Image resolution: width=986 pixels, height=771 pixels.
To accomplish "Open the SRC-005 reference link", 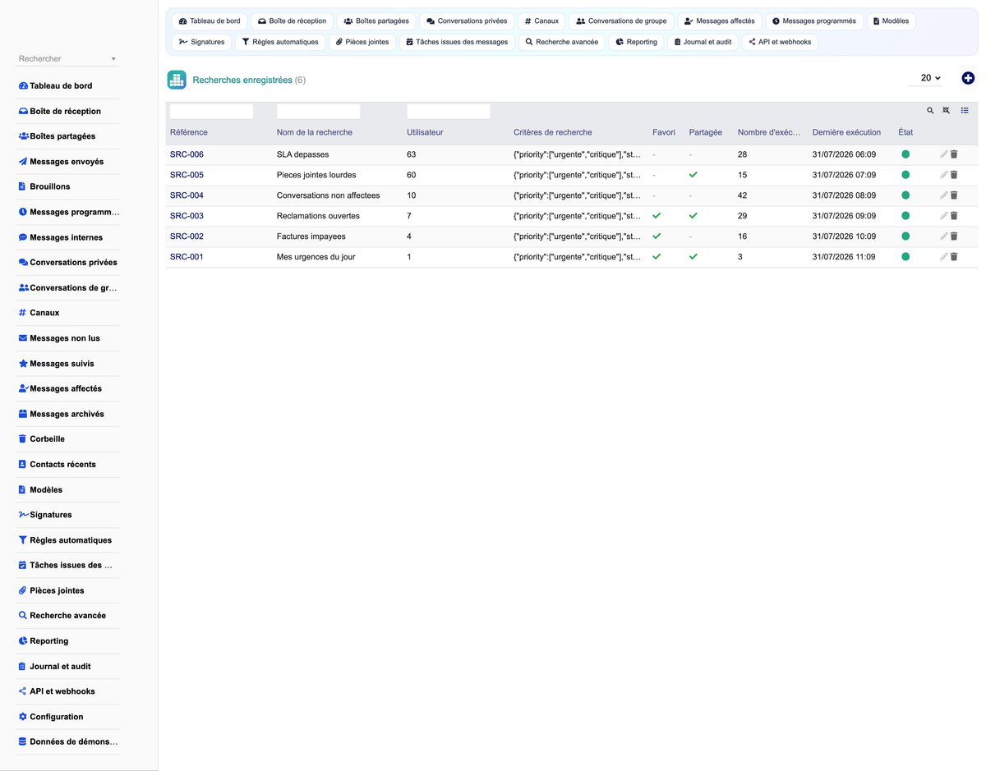I will point(187,175).
